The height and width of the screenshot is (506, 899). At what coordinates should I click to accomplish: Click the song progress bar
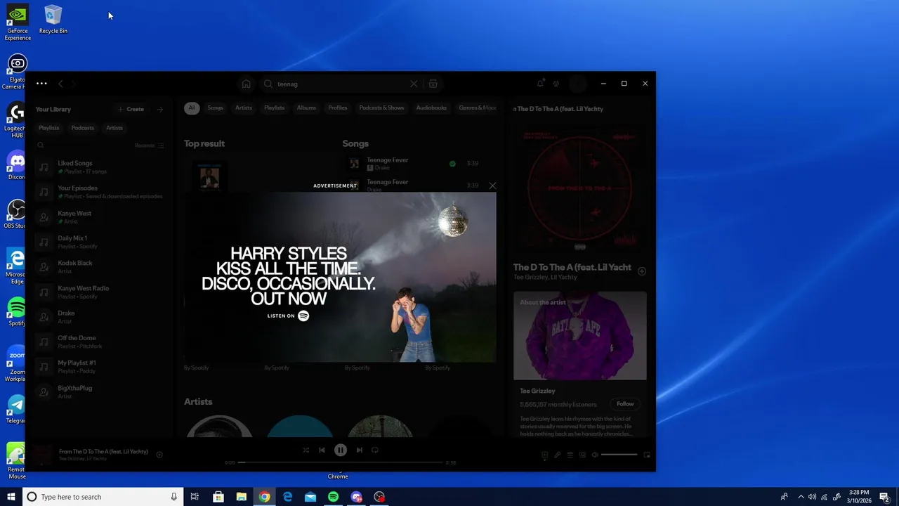pos(341,462)
